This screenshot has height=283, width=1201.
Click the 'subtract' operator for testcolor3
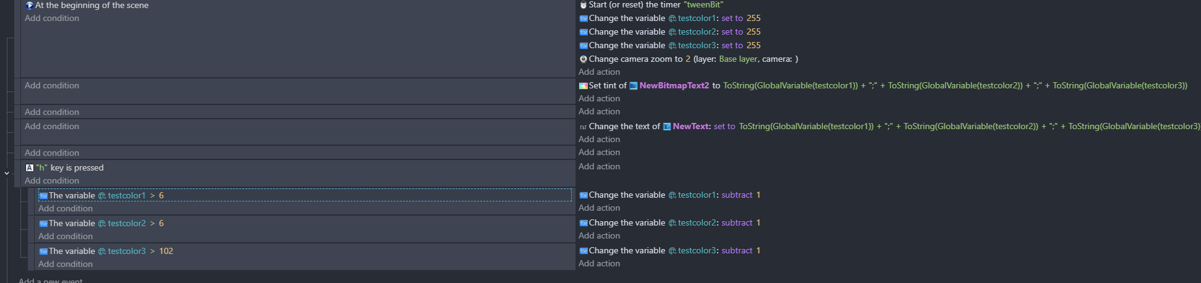[737, 251]
